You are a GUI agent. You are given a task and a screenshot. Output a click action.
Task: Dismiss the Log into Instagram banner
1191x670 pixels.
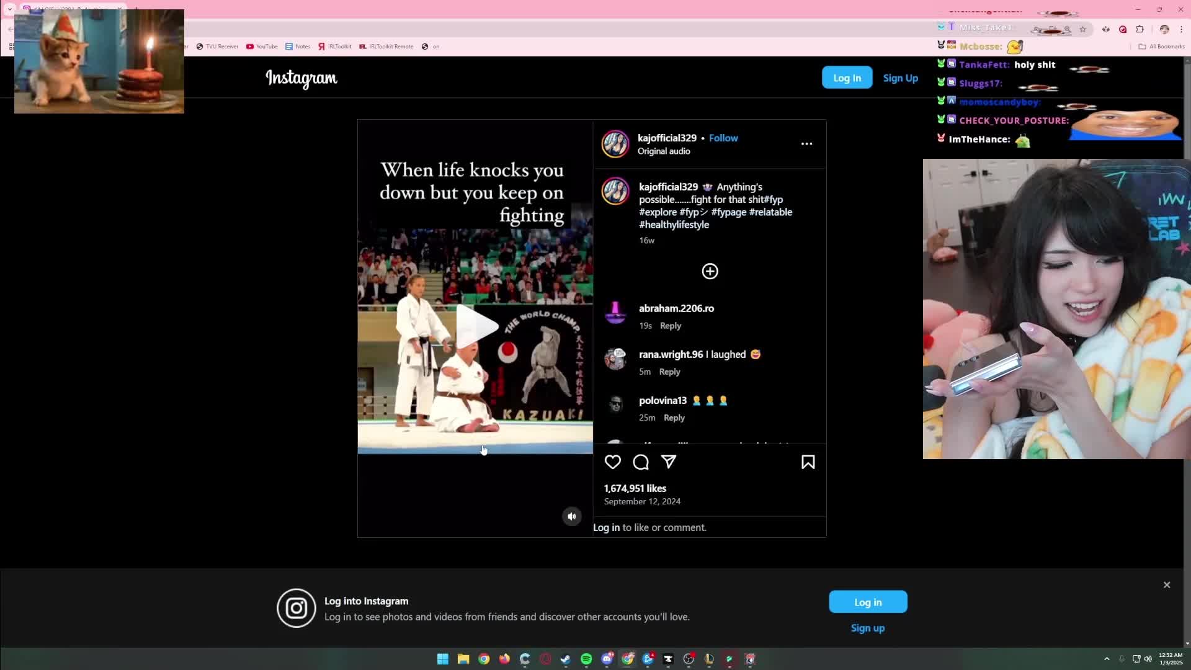click(1167, 585)
